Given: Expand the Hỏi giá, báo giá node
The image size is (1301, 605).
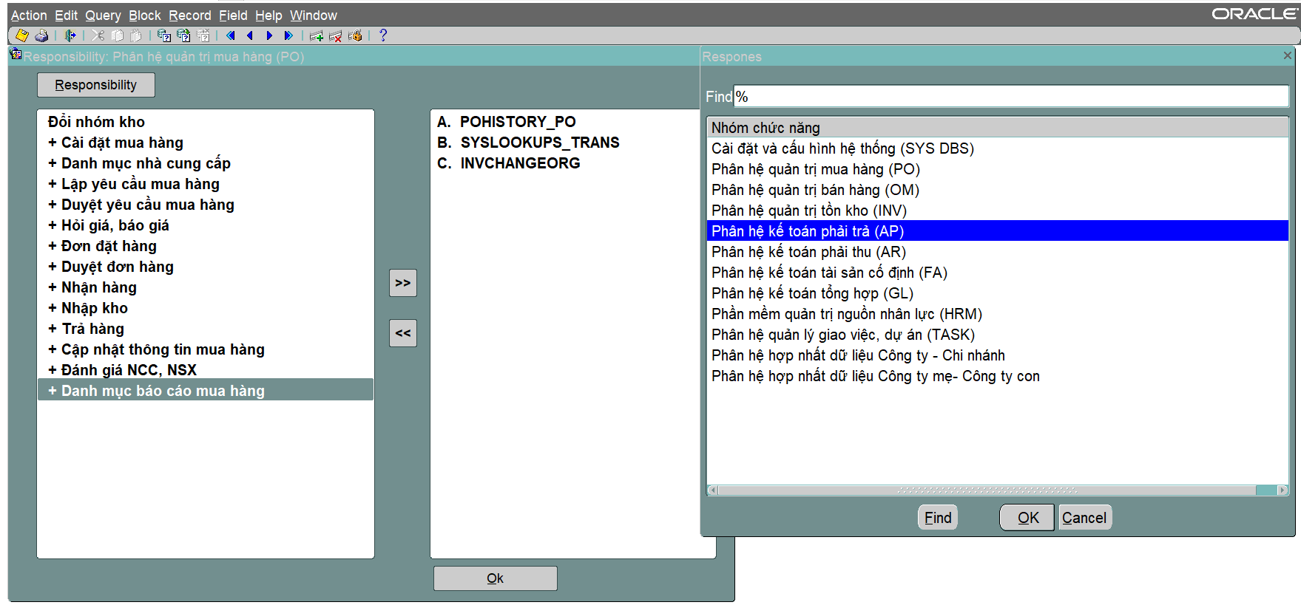Looking at the screenshot, I should coord(53,225).
